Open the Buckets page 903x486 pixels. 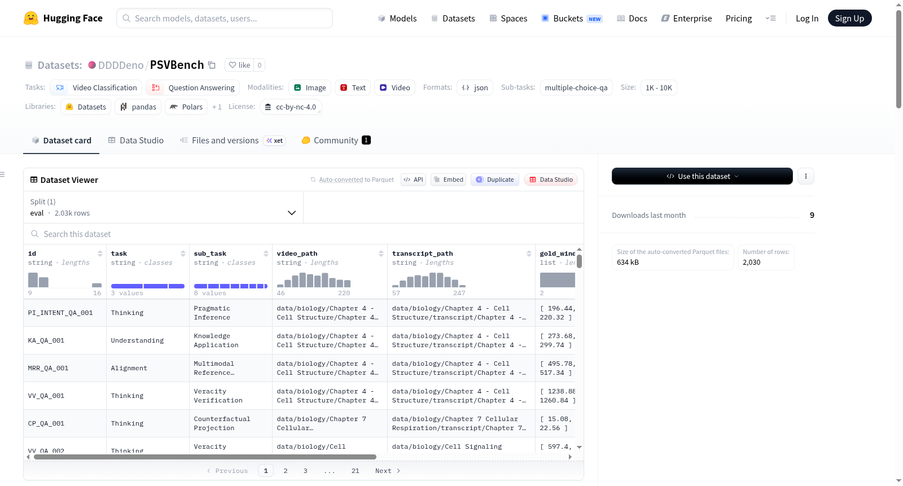[572, 18]
